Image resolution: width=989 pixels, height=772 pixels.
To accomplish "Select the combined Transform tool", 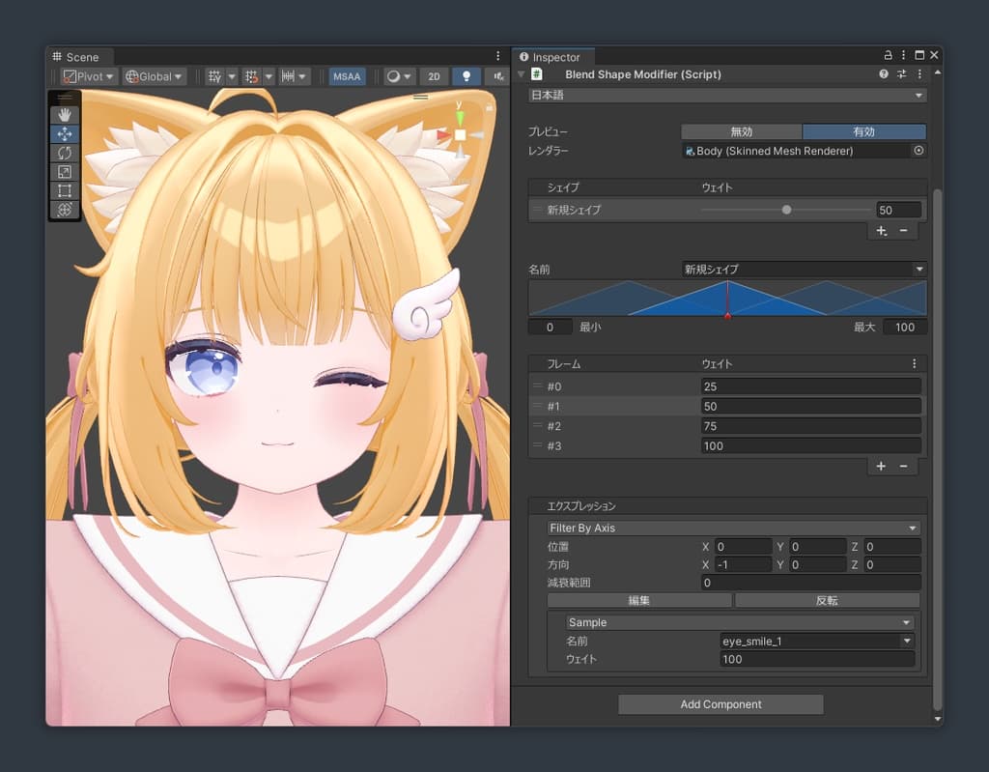I will coord(65,209).
